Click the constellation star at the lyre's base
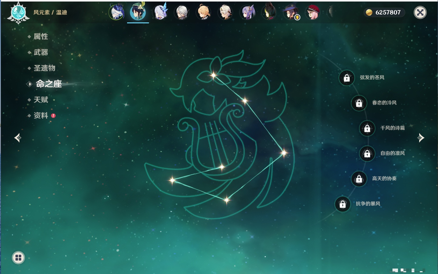Image resolution: width=438 pixels, height=274 pixels. [222, 167]
